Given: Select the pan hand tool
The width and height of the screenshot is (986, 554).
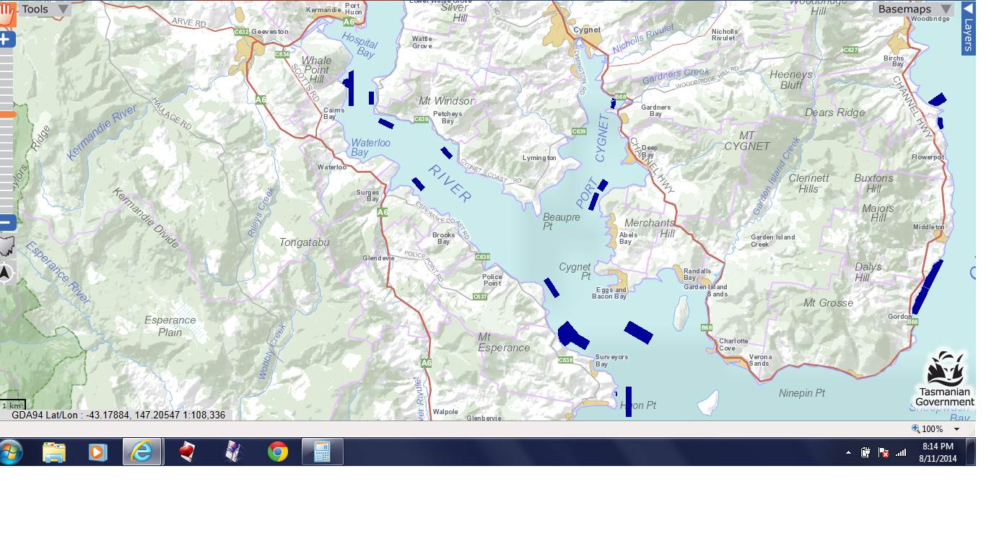Looking at the screenshot, I should click(6, 14).
